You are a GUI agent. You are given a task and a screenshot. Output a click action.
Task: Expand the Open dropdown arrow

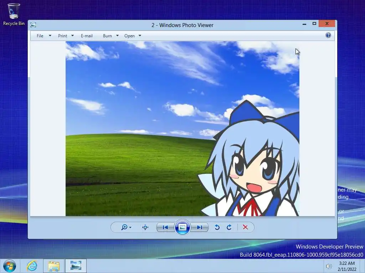(140, 36)
